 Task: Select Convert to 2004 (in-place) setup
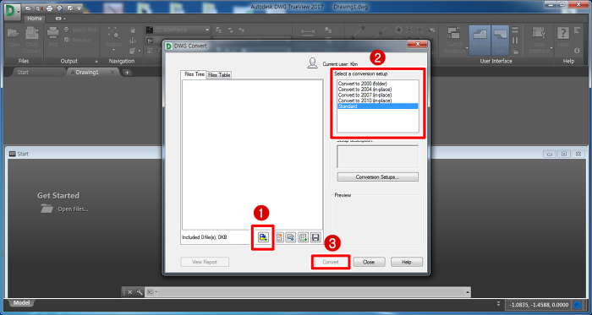pos(365,90)
